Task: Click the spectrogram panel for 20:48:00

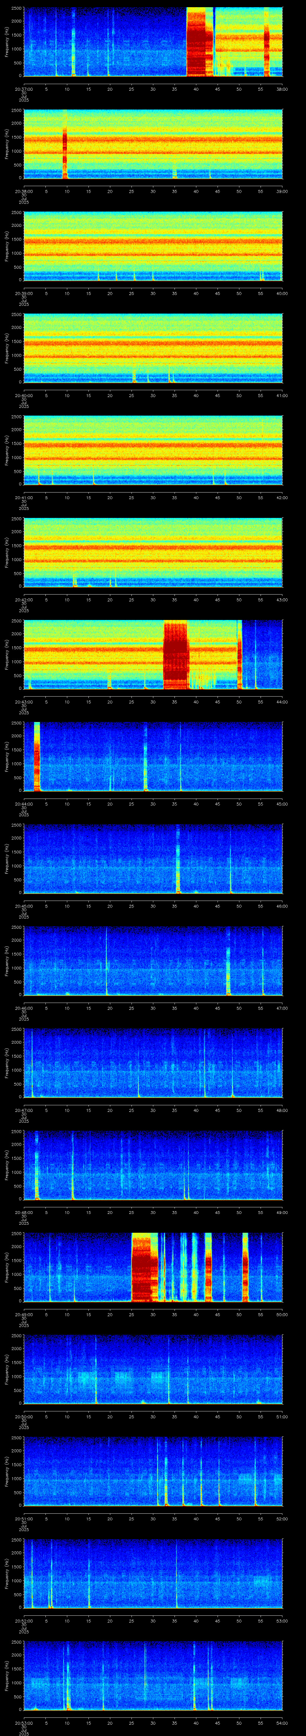Action: (153, 1165)
